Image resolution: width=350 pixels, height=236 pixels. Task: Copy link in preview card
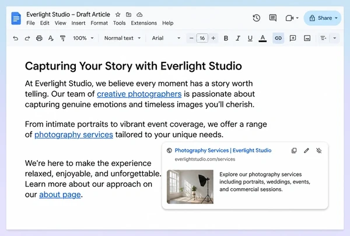click(x=294, y=151)
